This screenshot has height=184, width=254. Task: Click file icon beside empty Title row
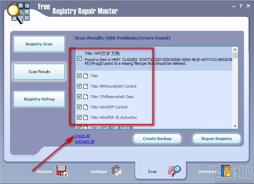[x=86, y=76]
